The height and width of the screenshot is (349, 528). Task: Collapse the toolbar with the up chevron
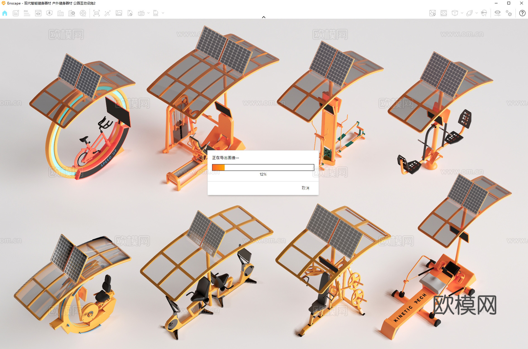coord(264,17)
